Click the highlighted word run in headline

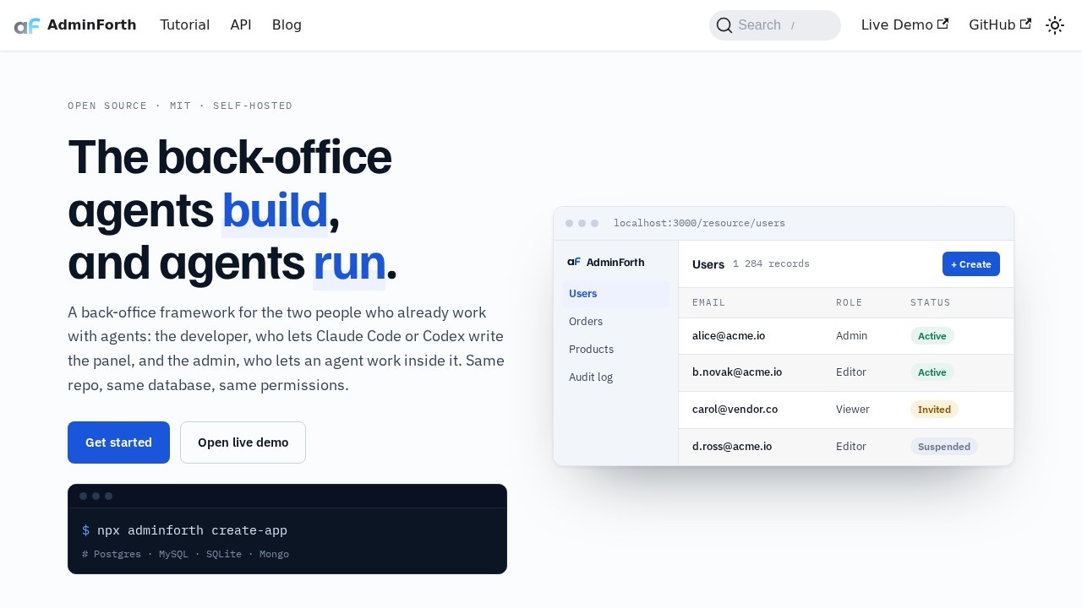[349, 263]
